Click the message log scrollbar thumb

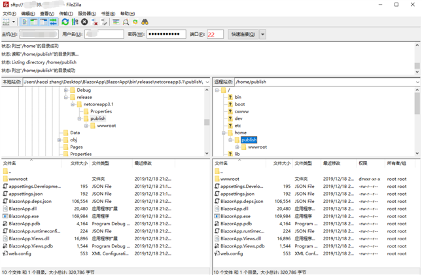pos(417,65)
